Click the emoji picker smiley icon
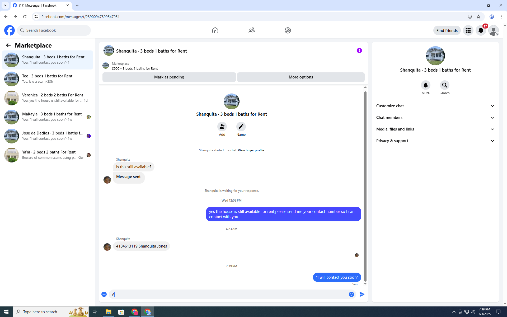Viewport: 507px width, 317px height. [351, 294]
